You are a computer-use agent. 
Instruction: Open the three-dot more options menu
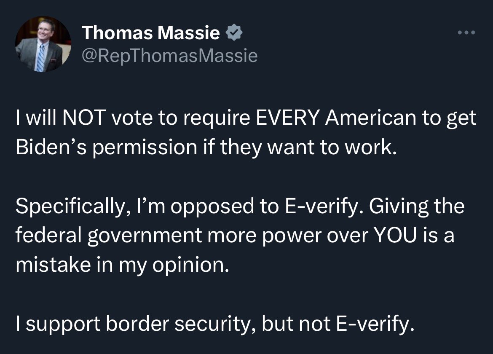466,32
